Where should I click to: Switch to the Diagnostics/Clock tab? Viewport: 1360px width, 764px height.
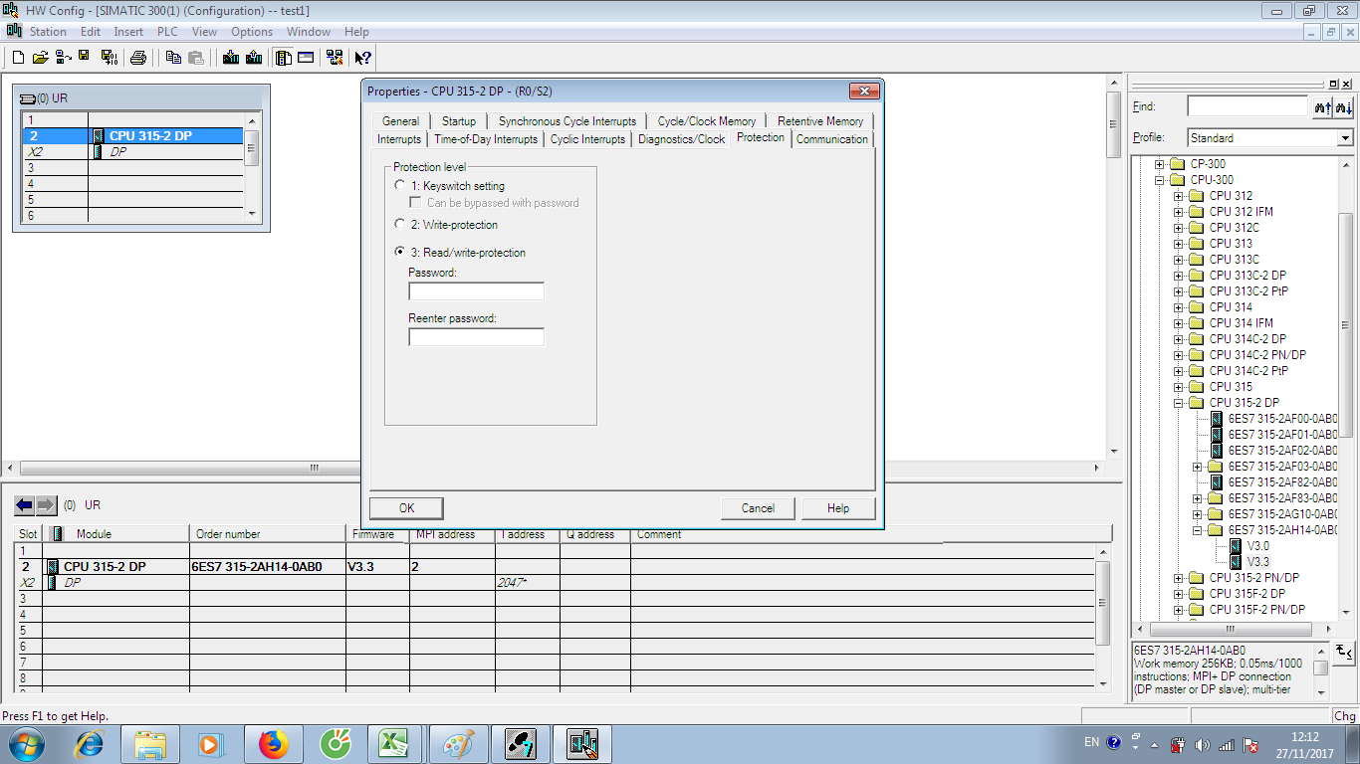pyautogui.click(x=682, y=139)
